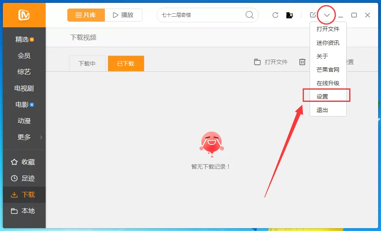This screenshot has width=381, height=231.
Task: Switch to the 片库 library view
Action: pyautogui.click(x=86, y=15)
